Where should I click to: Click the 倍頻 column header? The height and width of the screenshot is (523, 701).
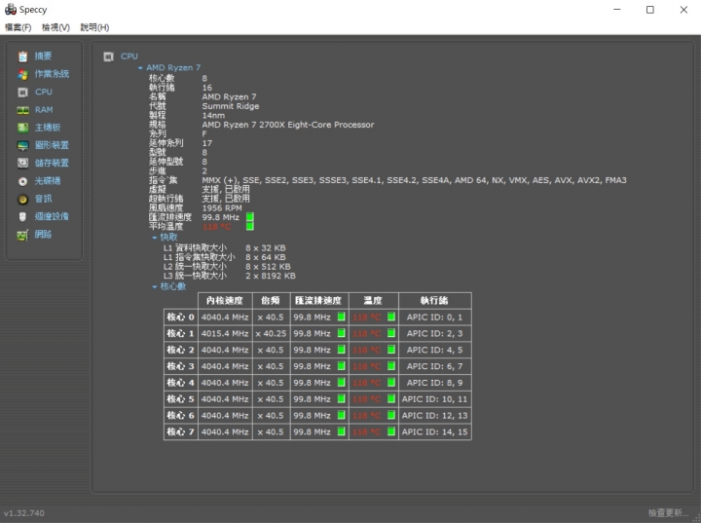coord(271,301)
